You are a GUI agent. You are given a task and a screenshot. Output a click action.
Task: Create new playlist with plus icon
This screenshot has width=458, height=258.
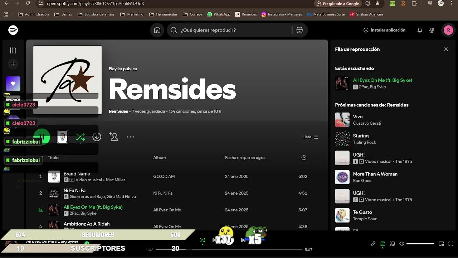click(x=13, y=64)
